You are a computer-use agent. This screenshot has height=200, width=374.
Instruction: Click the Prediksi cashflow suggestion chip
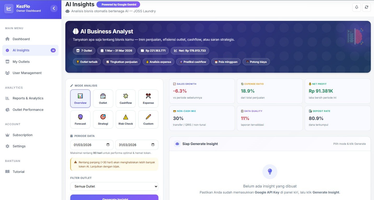[x=193, y=62]
